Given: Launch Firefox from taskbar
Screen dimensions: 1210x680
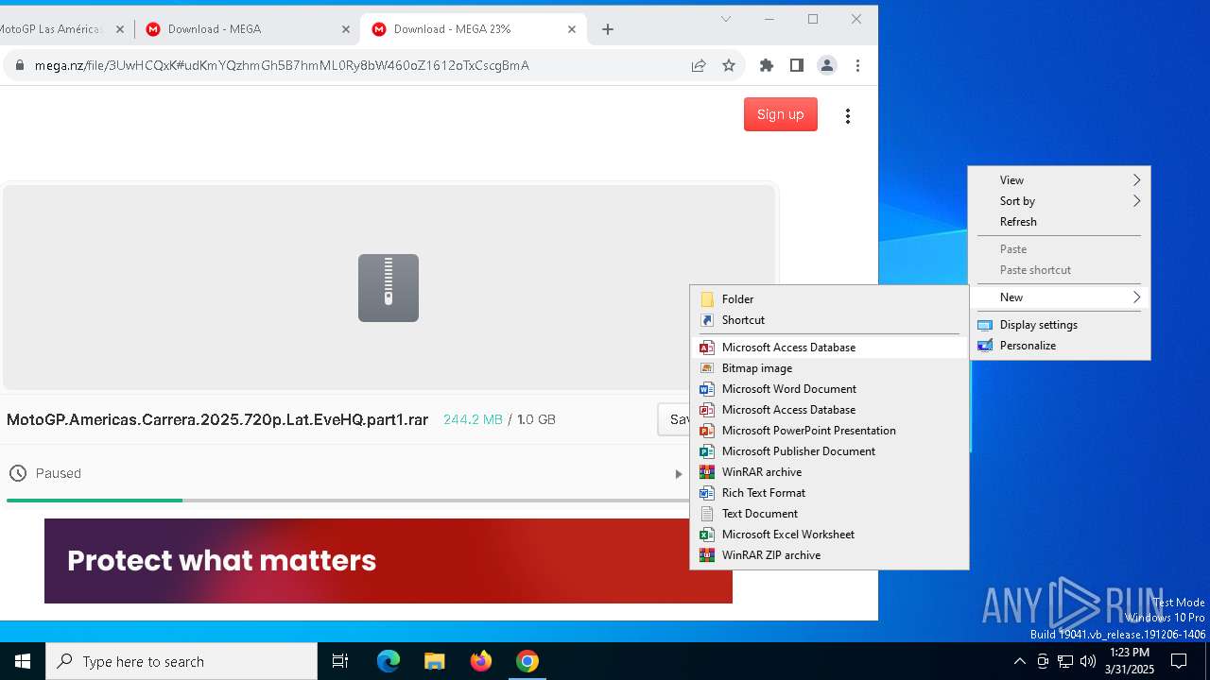Looking at the screenshot, I should pos(481,661).
